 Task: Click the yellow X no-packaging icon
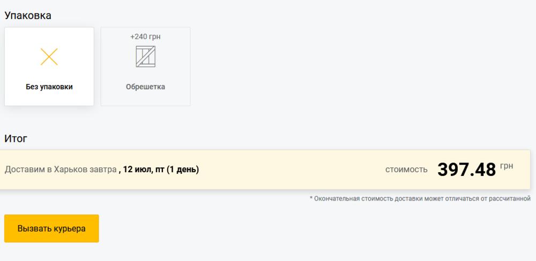(49, 57)
